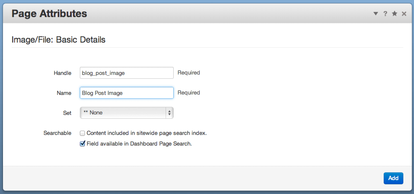Click the Add button
Viewport: 414px width, 194px height.
point(394,178)
